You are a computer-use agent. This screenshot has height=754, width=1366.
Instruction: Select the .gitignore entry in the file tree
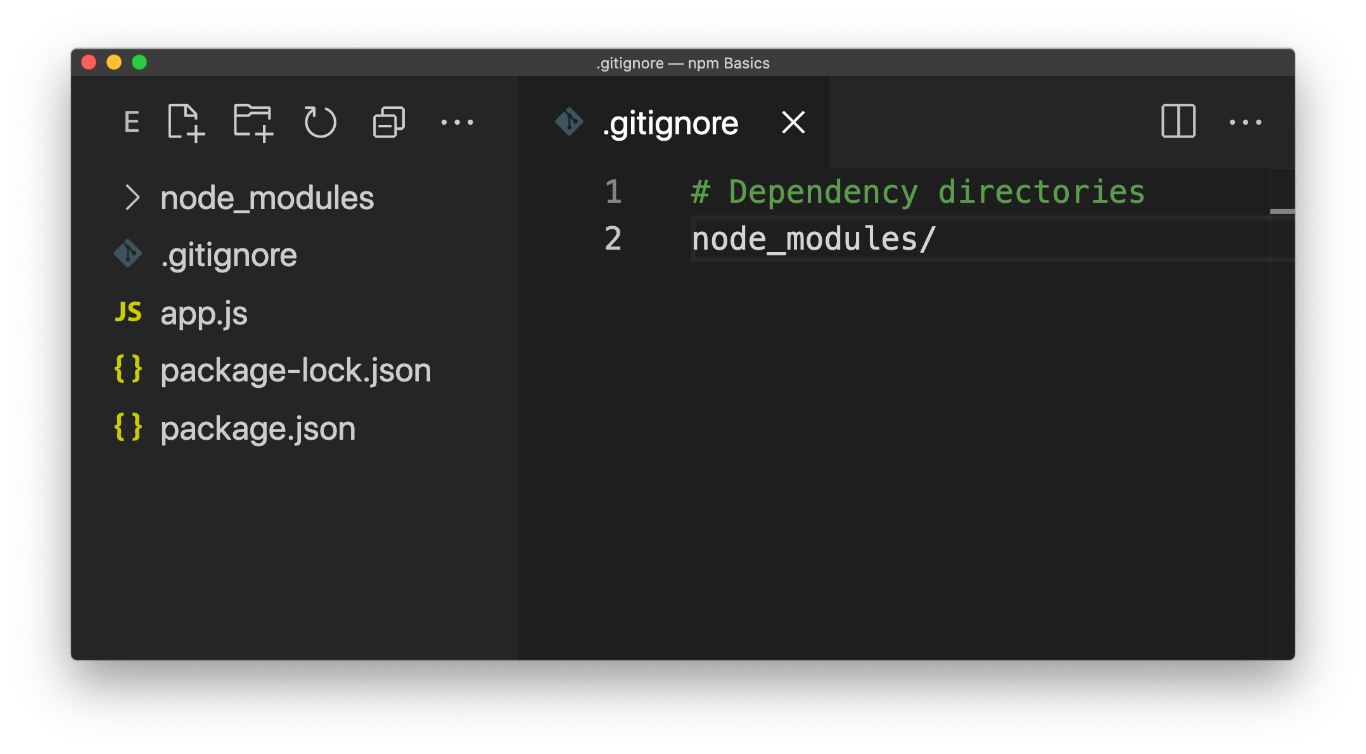(x=229, y=254)
